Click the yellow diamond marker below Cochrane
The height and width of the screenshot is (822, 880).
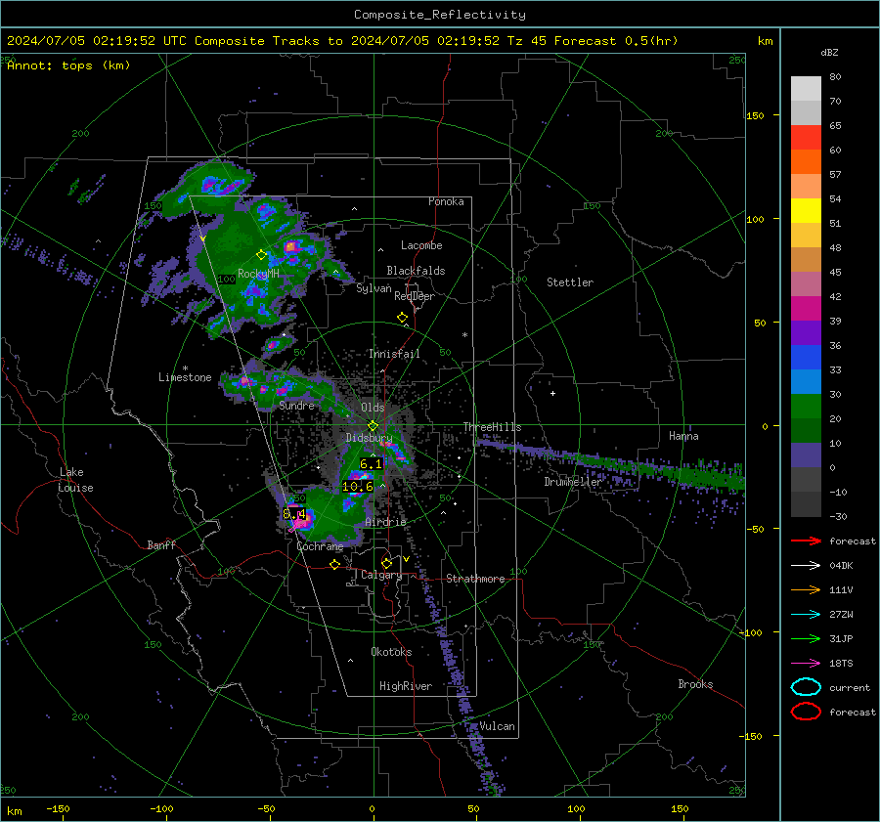(334, 565)
